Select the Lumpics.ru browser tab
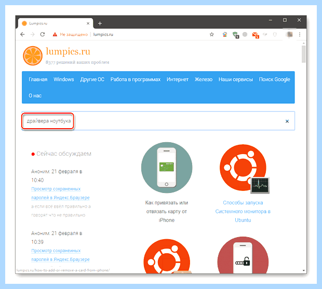This screenshot has height=289, width=322. pyautogui.click(x=56, y=23)
